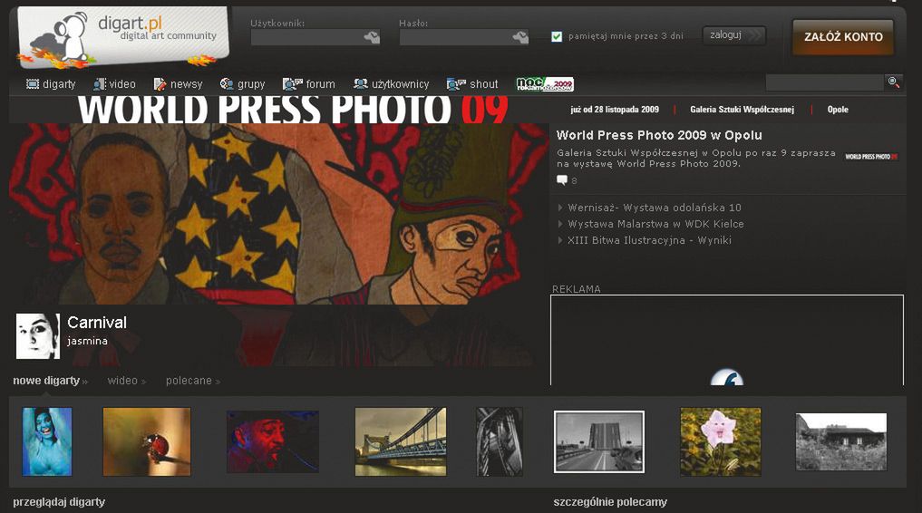This screenshot has width=922, height=513.
Task: Open the black-and-white house thumbnail
Action: pyautogui.click(x=840, y=441)
